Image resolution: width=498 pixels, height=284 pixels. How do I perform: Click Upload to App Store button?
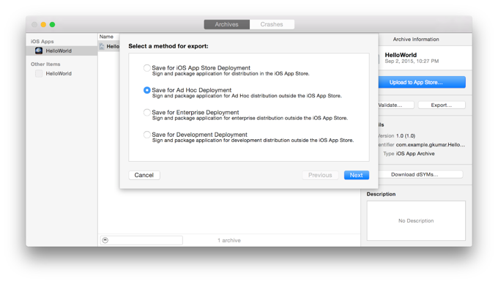click(x=422, y=82)
